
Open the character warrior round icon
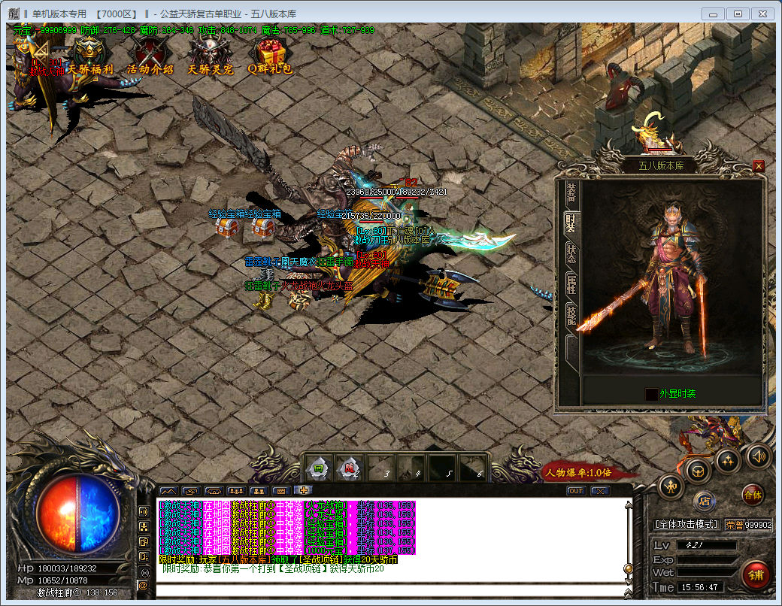tap(670, 486)
